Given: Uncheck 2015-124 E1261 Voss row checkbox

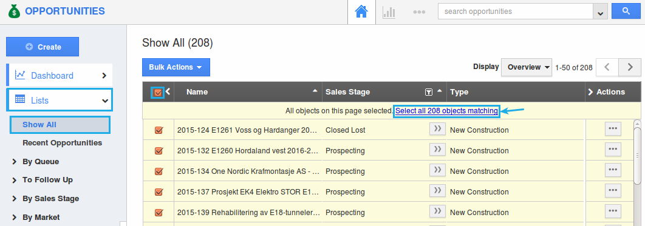Looking at the screenshot, I should pyautogui.click(x=159, y=130).
